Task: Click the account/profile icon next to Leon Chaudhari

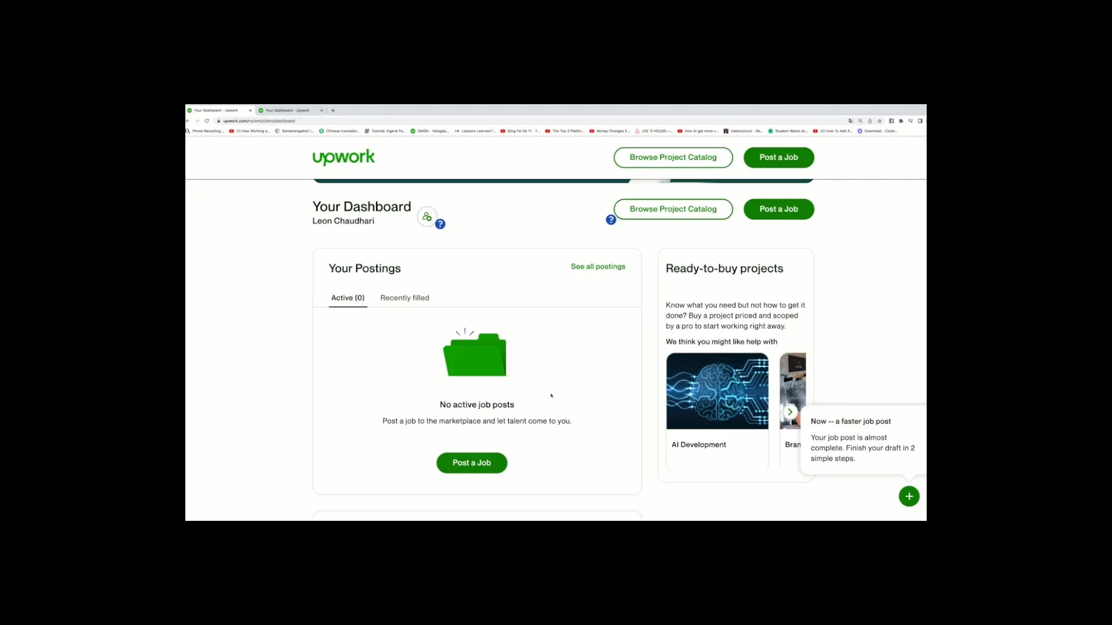Action: [426, 216]
